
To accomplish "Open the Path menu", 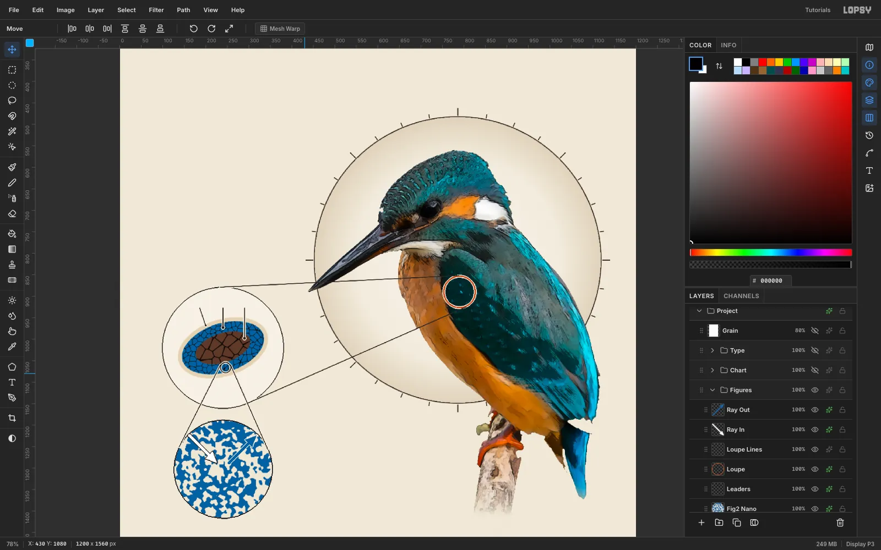I will click(x=183, y=10).
